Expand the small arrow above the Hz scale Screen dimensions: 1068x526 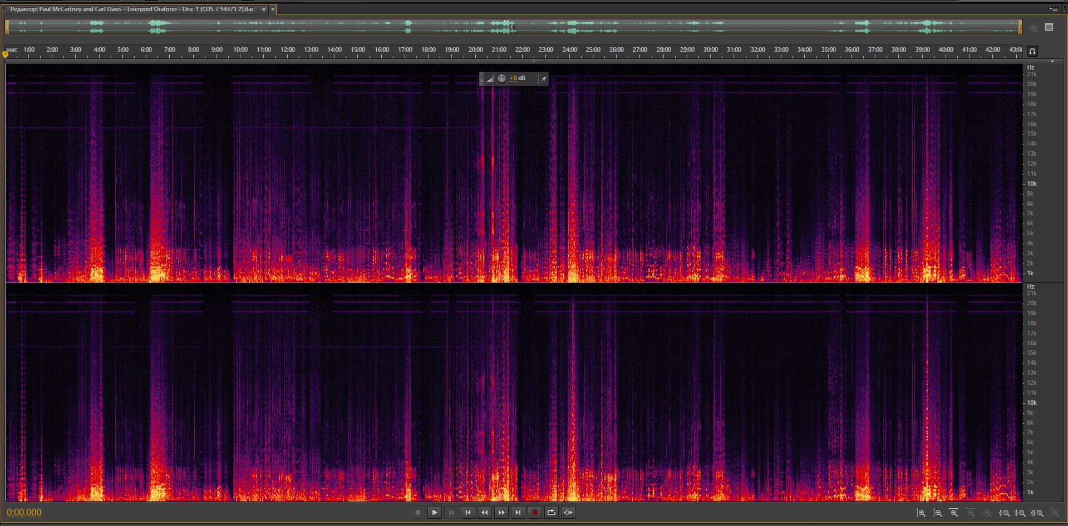pyautogui.click(x=1052, y=62)
